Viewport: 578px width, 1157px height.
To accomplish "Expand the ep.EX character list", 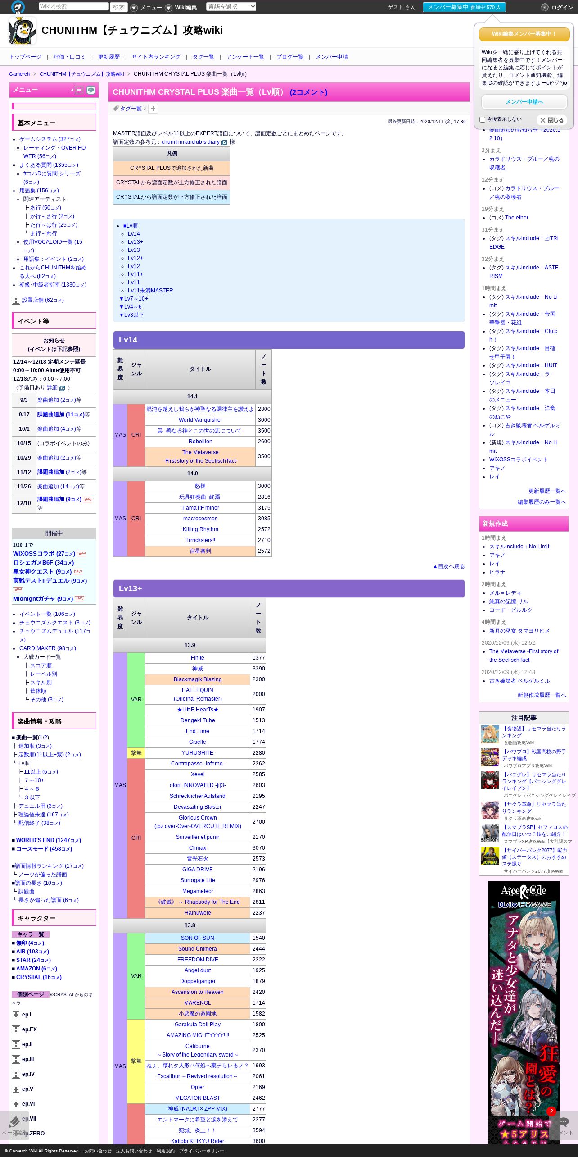I will [16, 1029].
